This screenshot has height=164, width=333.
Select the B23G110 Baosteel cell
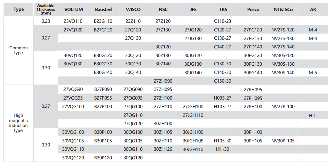click(x=103, y=21)
